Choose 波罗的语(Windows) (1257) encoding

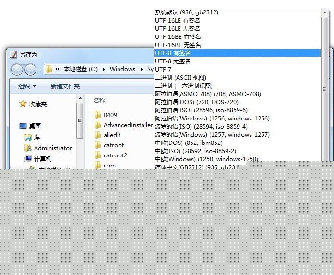click(x=237, y=135)
